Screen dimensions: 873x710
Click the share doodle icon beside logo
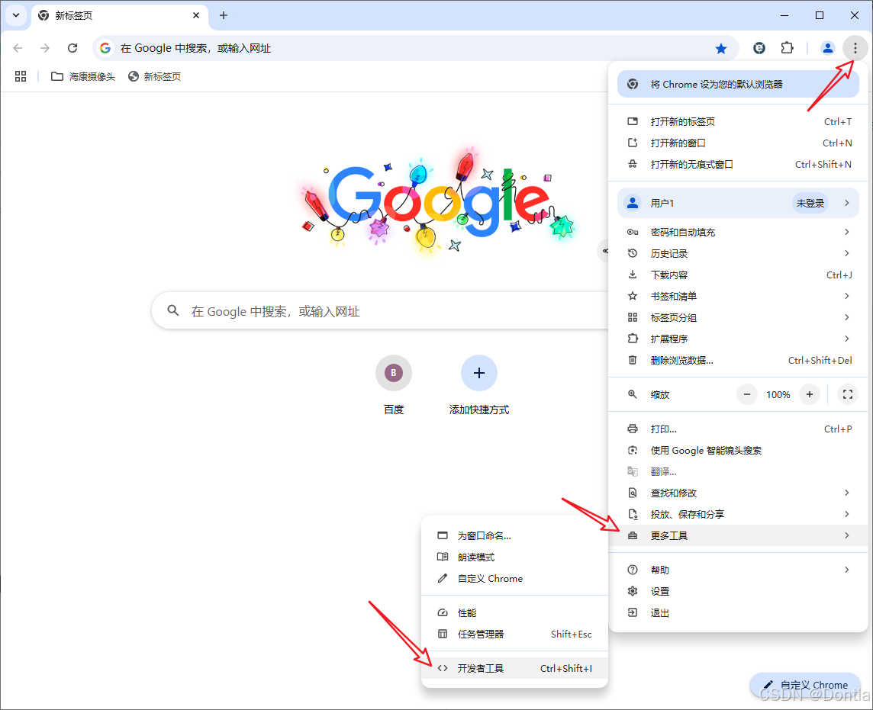click(x=604, y=251)
